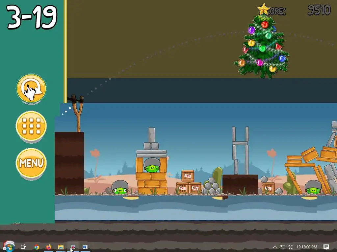337x252 pixels.
Task: Restart the level with the circular arrow button
Action: point(31,89)
